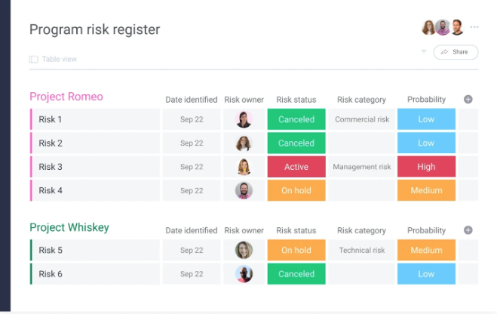Click Risk status header in Project Romeo
Image resolution: width=497 pixels, height=314 pixels.
tap(296, 100)
